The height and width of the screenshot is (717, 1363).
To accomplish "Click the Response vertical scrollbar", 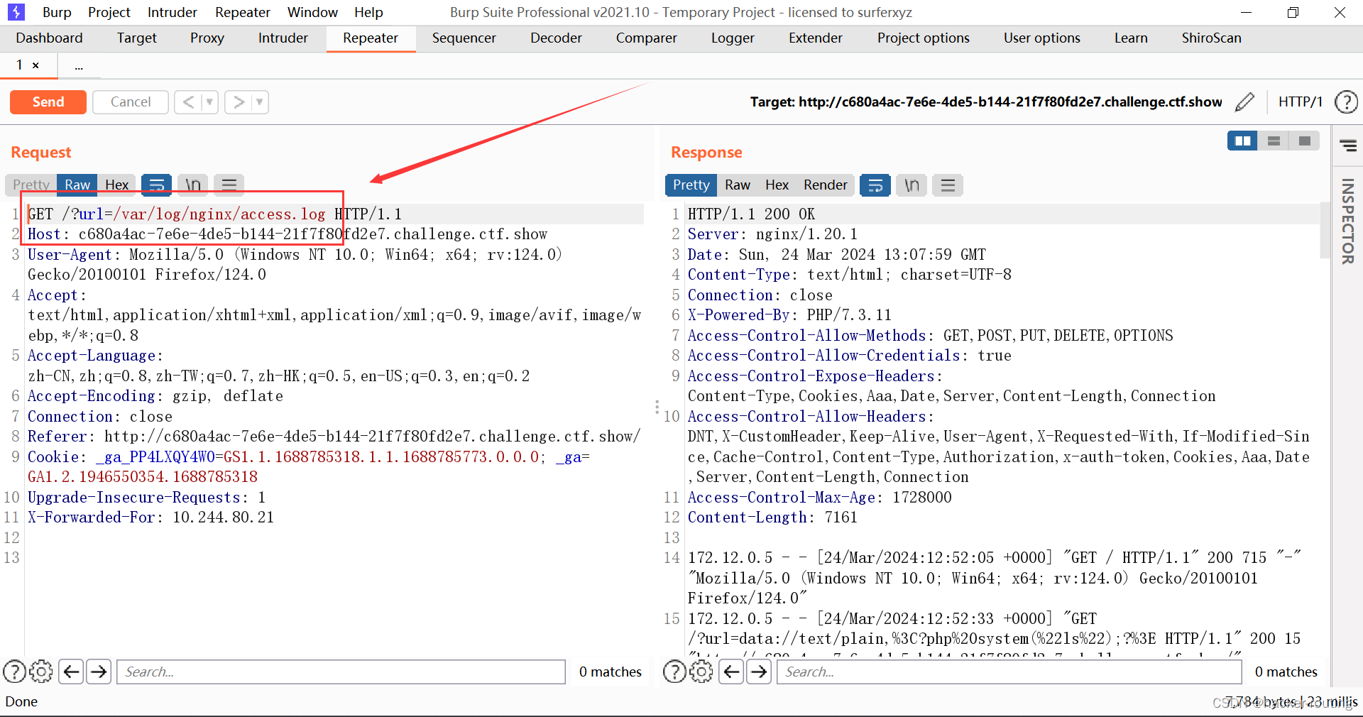I will point(1325,231).
